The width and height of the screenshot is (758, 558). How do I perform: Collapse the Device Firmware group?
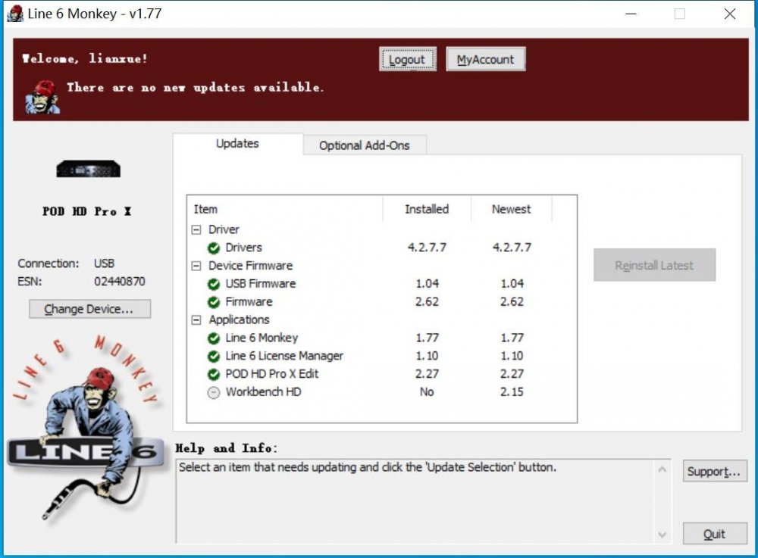pyautogui.click(x=196, y=266)
